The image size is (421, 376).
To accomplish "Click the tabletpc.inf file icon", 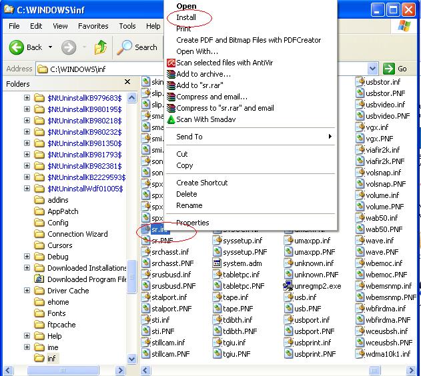I will (x=217, y=275).
